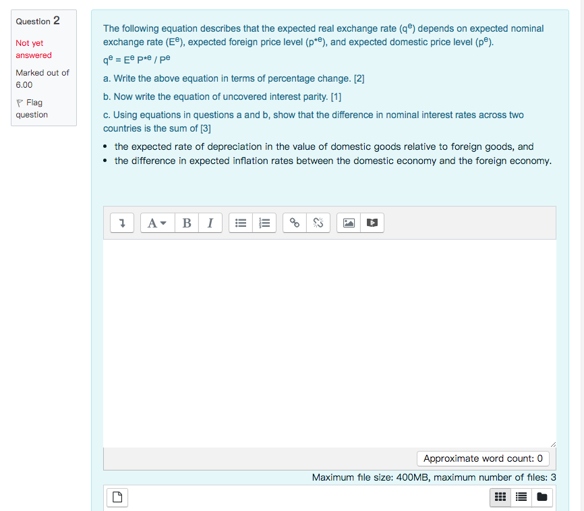
Task: Add a new file attachment
Action: click(117, 497)
